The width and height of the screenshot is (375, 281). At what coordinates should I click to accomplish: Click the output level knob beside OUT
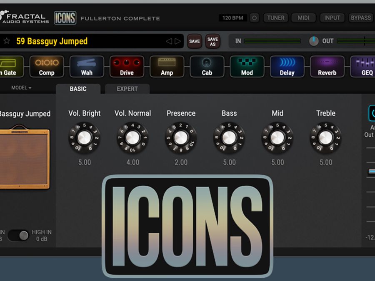click(313, 41)
